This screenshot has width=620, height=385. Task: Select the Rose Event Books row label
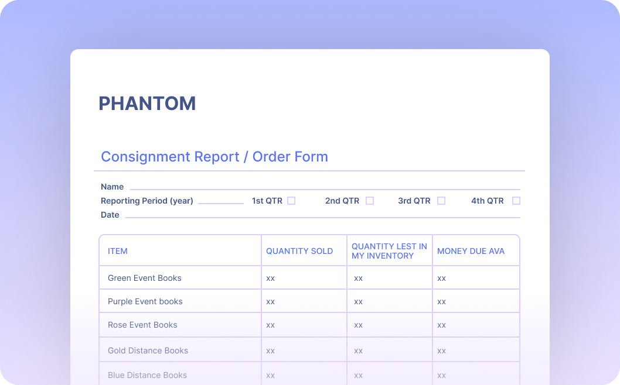click(142, 325)
